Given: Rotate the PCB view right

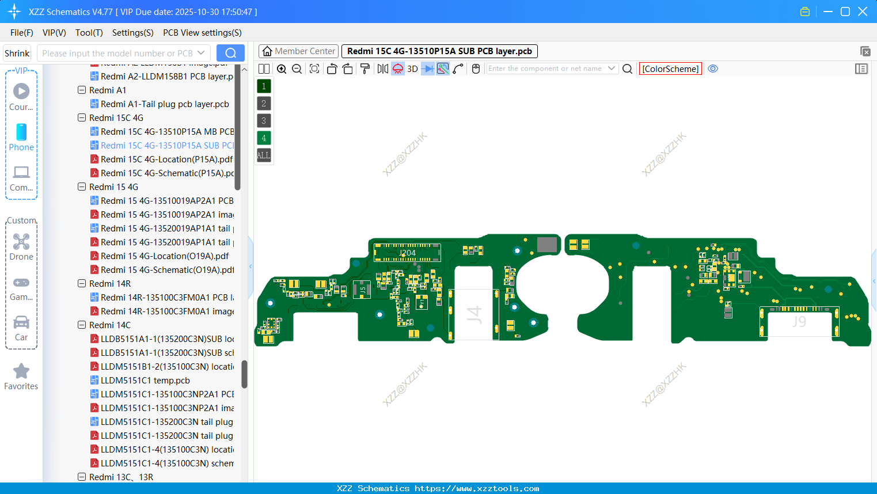Looking at the screenshot, I should coord(348,69).
